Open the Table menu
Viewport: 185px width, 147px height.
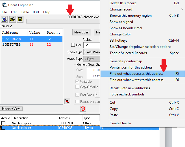click(25, 12)
